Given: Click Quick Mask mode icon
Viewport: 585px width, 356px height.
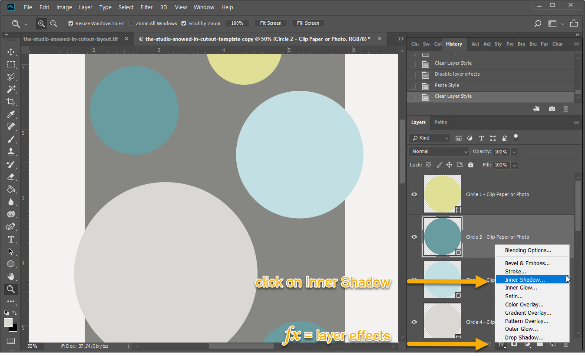Looking at the screenshot, I should [11, 341].
